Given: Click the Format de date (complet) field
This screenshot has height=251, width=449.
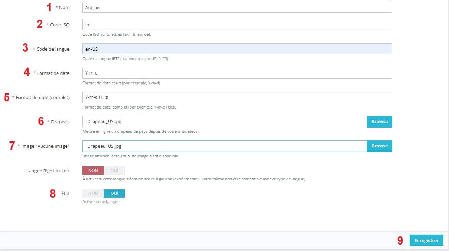Looking at the screenshot, I should 237,97.
